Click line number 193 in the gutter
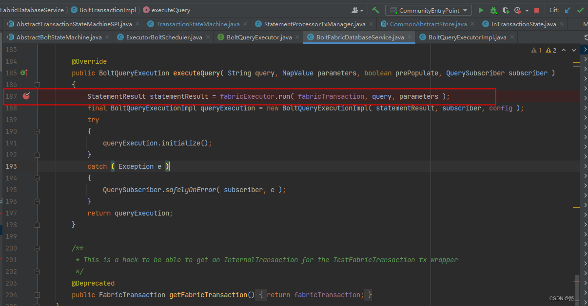588x306 pixels. (11, 166)
